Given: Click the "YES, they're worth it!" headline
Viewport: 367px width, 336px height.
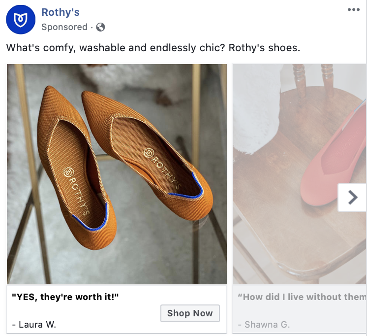Looking at the screenshot, I should (x=65, y=297).
